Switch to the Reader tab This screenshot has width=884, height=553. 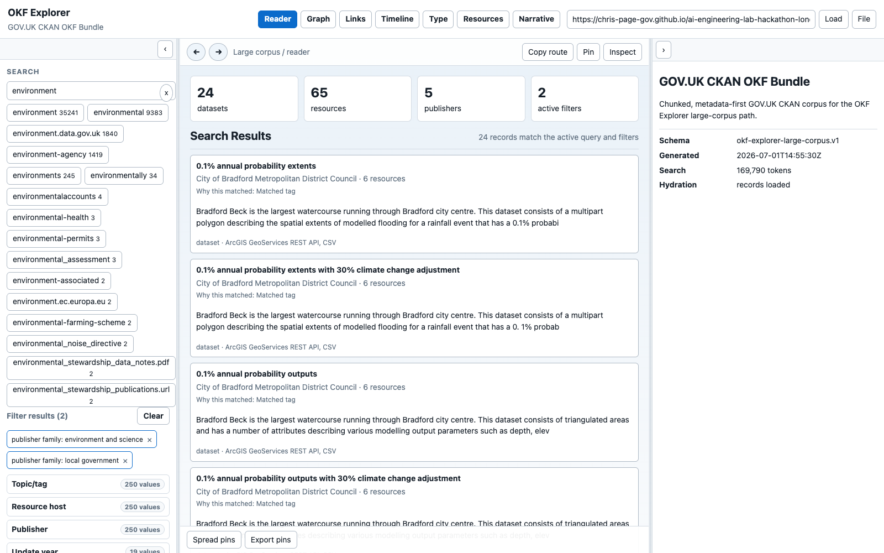tap(277, 19)
